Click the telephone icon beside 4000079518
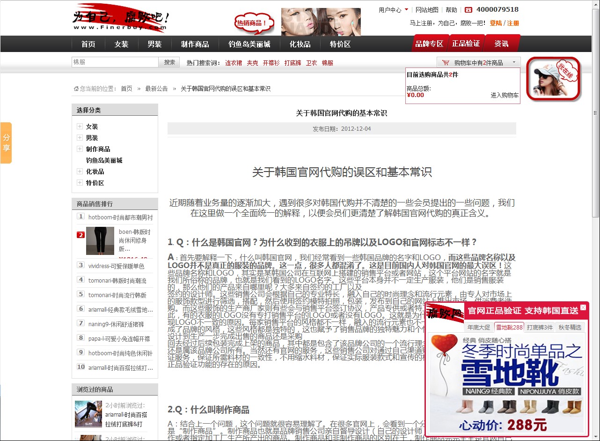The height and width of the screenshot is (441, 600). point(468,10)
